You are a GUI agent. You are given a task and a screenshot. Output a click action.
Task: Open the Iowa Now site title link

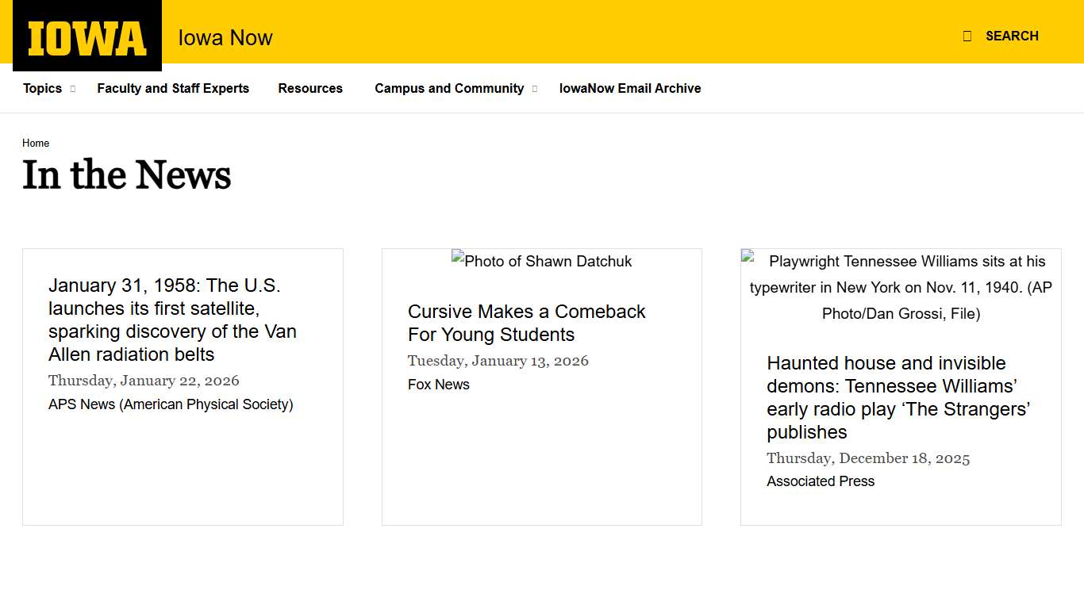tap(225, 37)
